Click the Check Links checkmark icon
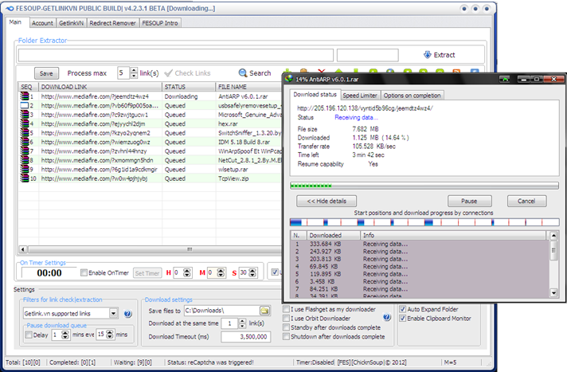 click(x=168, y=73)
